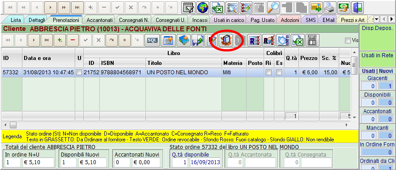Open the filter table icon in top toolbar
Image resolution: width=396 pixels, height=170 pixels.
tap(188, 7)
